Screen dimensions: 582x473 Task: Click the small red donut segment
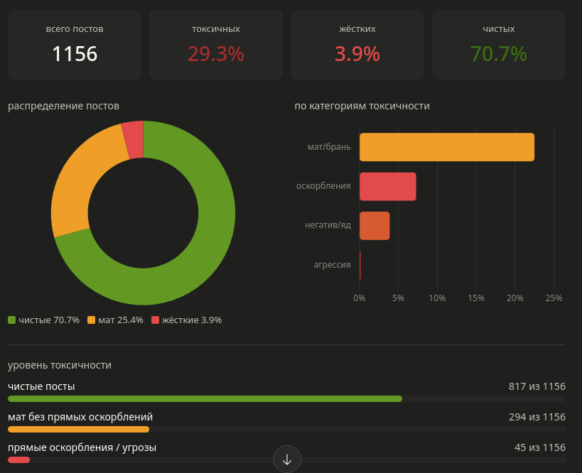(x=134, y=139)
